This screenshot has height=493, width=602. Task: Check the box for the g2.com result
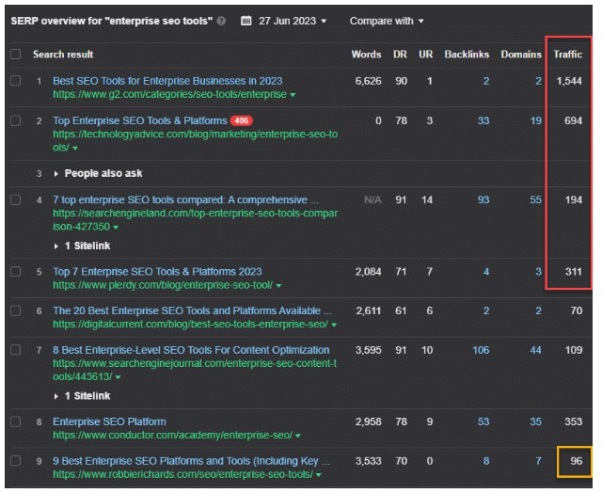(x=16, y=81)
